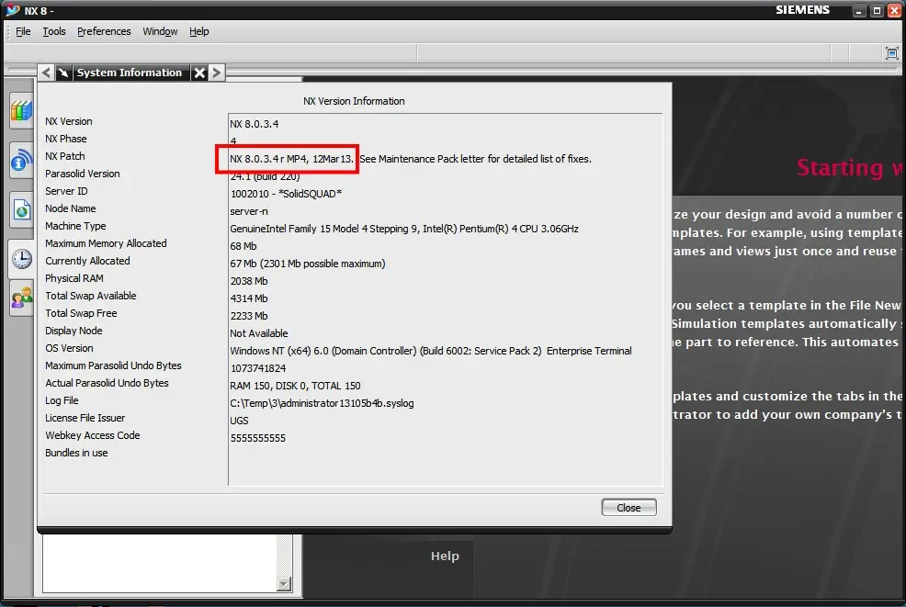Click the Currently Allocated label

pyautogui.click(x=87, y=261)
